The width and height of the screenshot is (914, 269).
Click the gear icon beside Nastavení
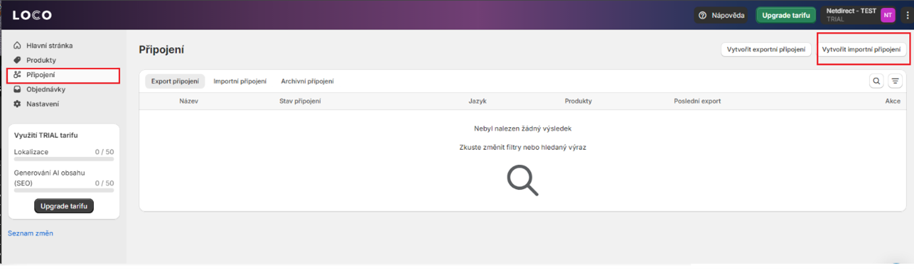coord(18,104)
